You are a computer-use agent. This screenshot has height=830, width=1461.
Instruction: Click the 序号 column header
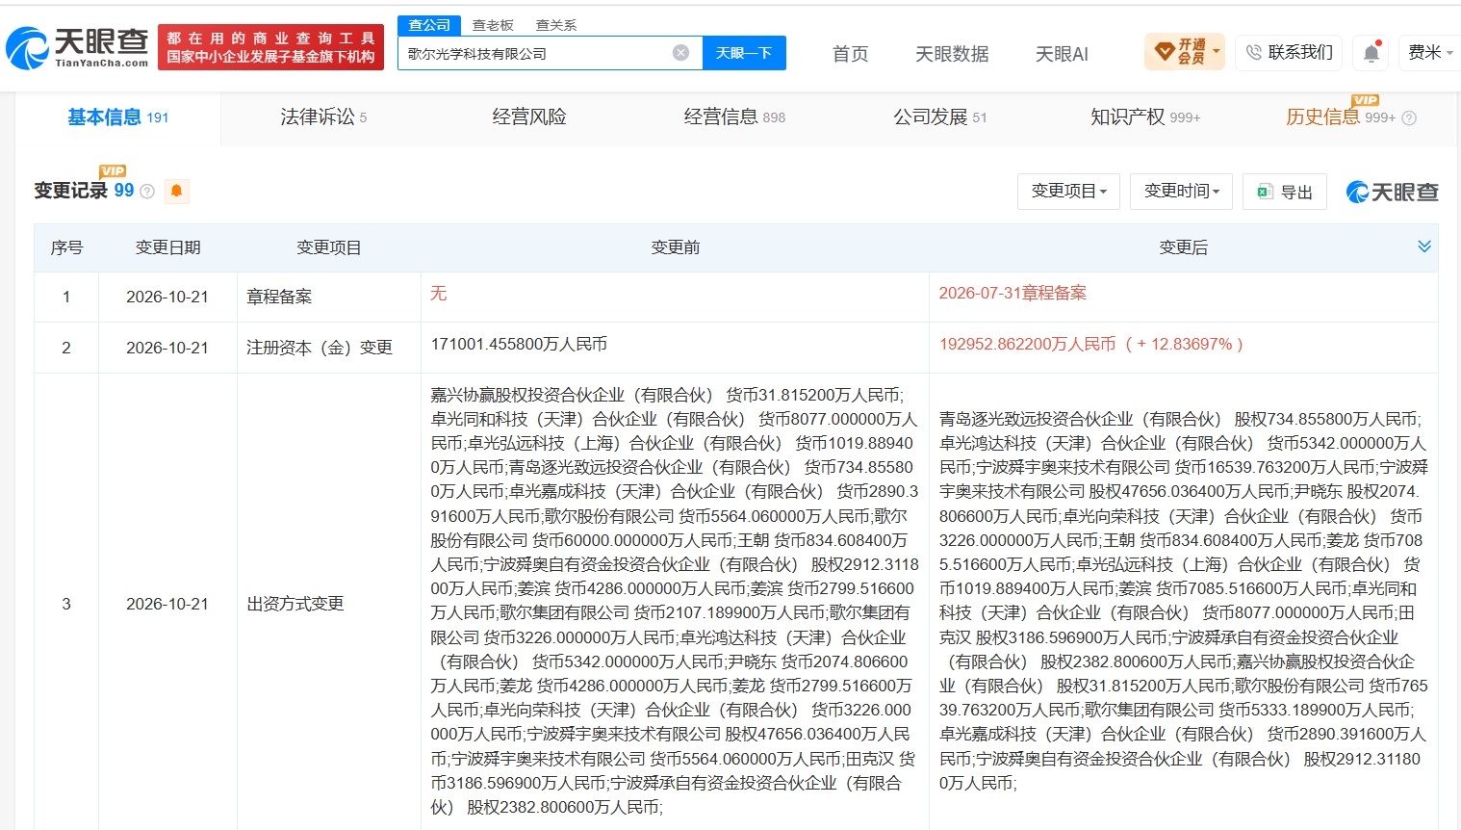tap(66, 247)
